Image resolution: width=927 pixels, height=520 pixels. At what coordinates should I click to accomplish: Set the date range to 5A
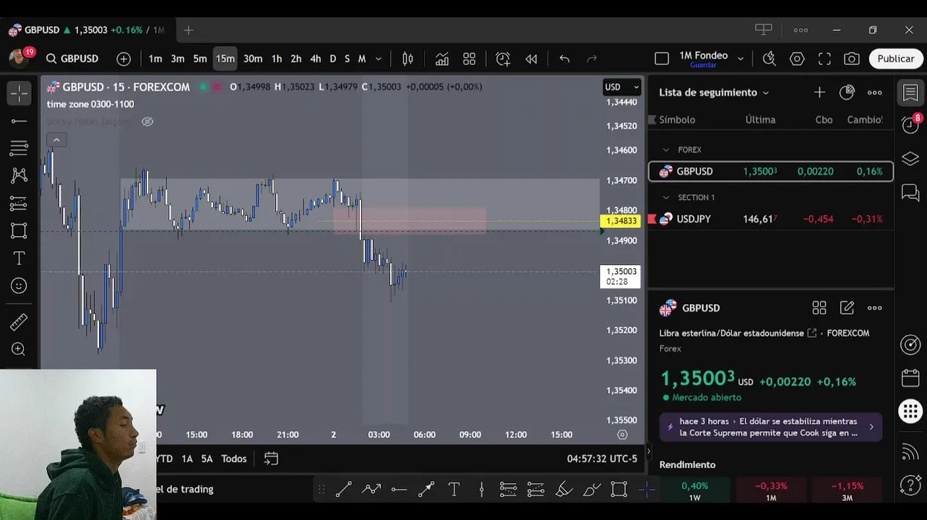207,459
